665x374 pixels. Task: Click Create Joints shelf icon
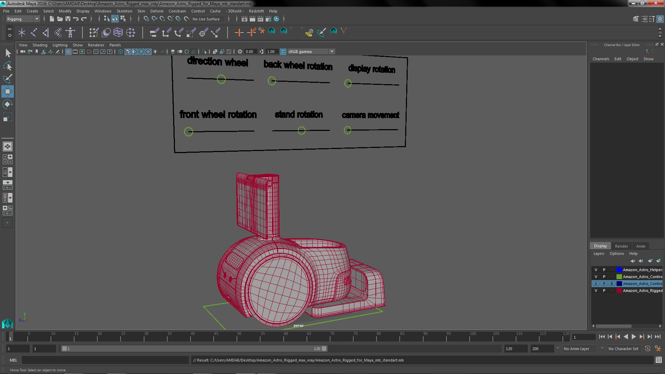(x=34, y=33)
